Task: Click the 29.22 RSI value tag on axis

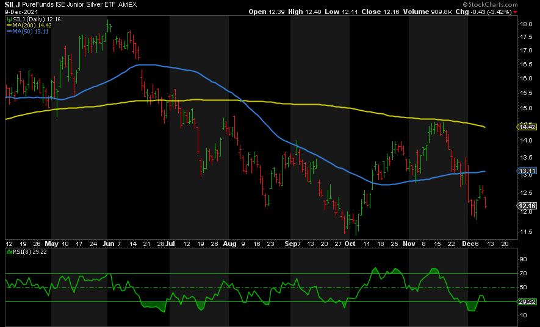Action: click(x=527, y=302)
